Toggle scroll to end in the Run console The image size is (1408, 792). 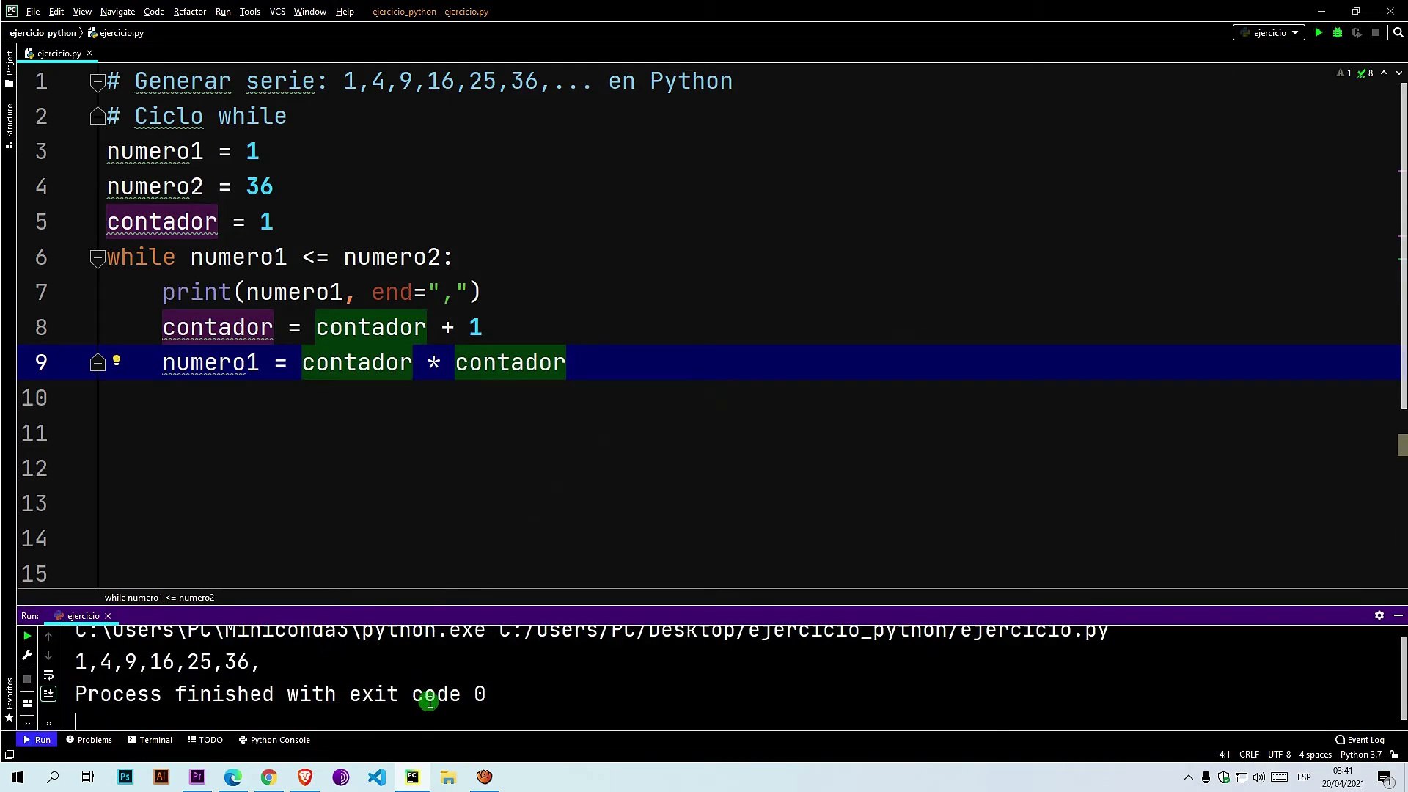point(48,694)
